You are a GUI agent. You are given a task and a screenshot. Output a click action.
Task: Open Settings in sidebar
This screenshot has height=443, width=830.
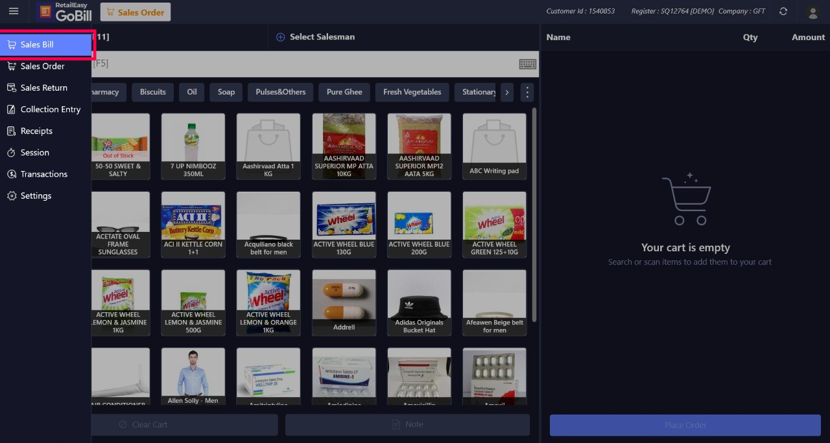(x=45, y=196)
